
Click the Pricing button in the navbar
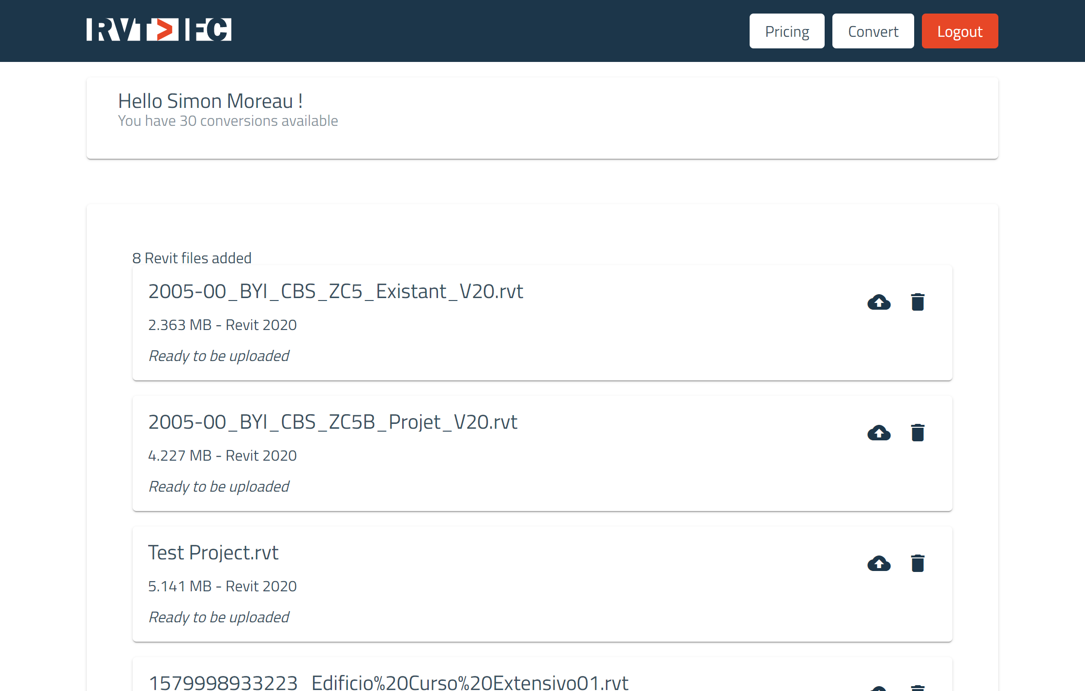coord(787,31)
